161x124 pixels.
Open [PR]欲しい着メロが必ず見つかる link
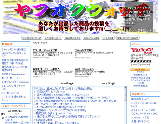point(63,89)
